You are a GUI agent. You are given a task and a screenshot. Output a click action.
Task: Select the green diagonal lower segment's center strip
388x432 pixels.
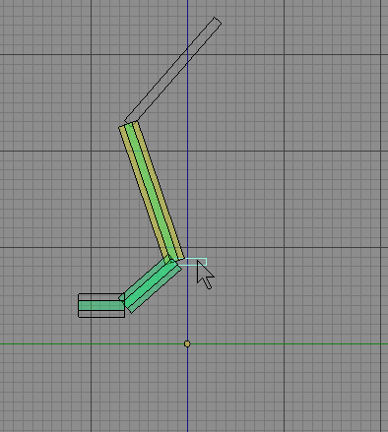tap(151, 285)
